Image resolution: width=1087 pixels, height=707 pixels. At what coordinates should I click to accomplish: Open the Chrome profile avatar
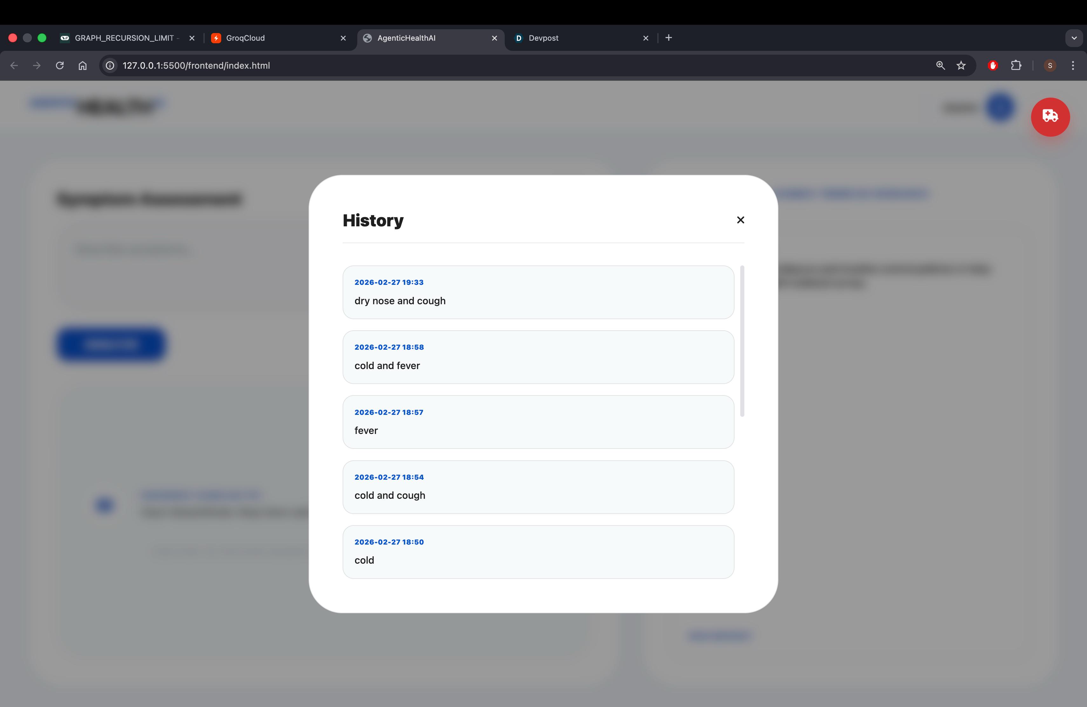click(1050, 65)
